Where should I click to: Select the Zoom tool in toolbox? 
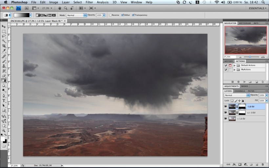pos(4,131)
